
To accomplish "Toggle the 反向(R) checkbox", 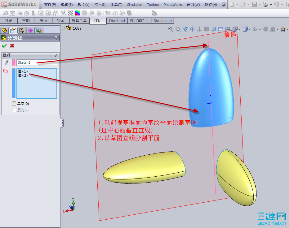I will tap(14, 110).
